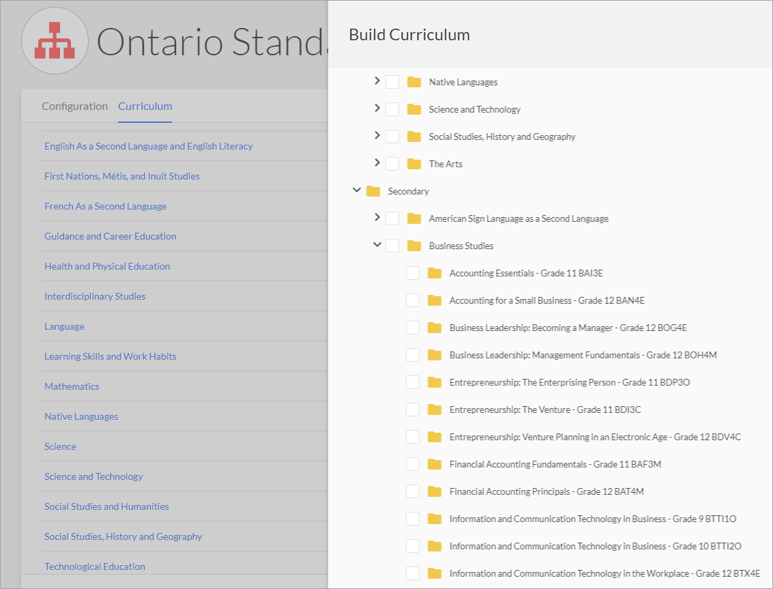This screenshot has width=773, height=589.
Task: Open First Nations, Métis, and Inuit Studies
Action: point(121,176)
